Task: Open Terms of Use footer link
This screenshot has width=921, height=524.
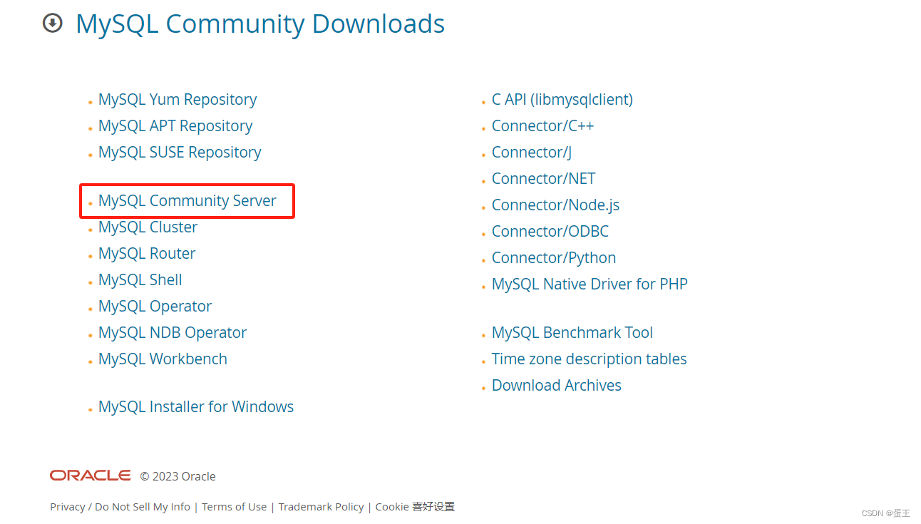Action: pos(234,507)
